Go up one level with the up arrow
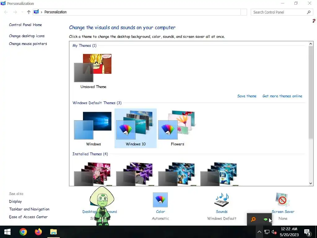 click(x=29, y=12)
